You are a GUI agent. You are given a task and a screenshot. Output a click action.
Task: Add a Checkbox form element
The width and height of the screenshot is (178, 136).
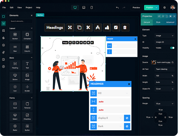point(27,116)
